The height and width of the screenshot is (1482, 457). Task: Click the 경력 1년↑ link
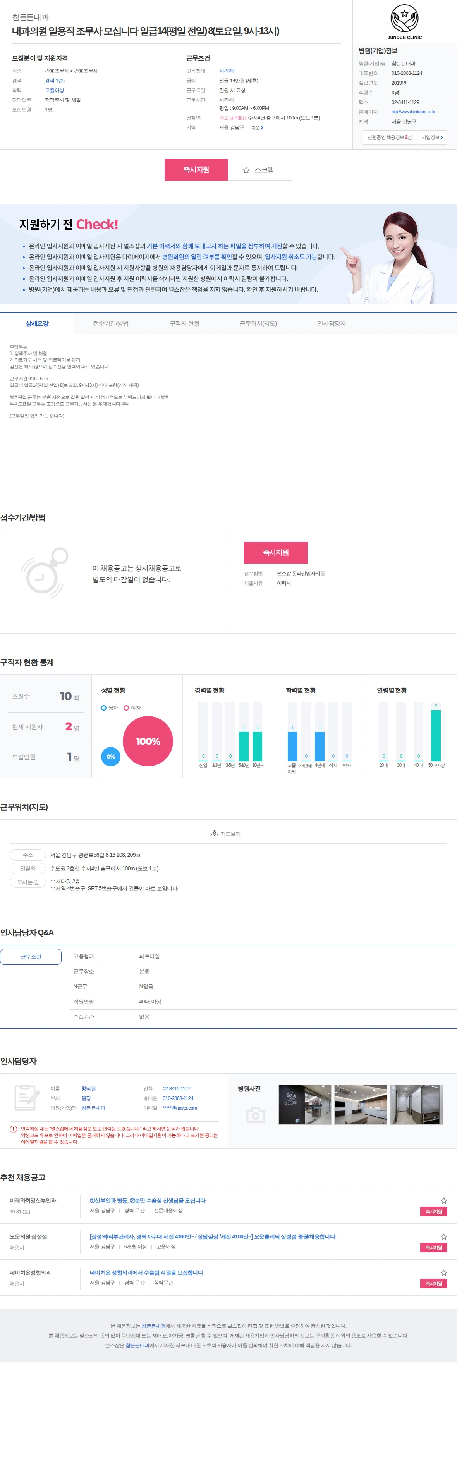coord(55,81)
